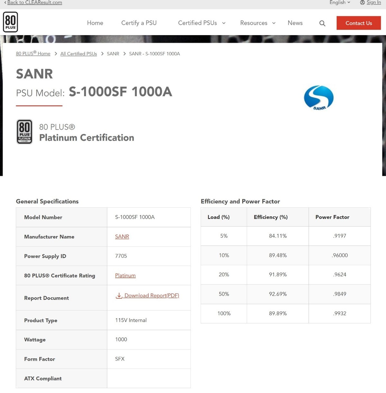The width and height of the screenshot is (386, 393).
Task: Click the download arrow icon beside report link
Action: click(119, 295)
